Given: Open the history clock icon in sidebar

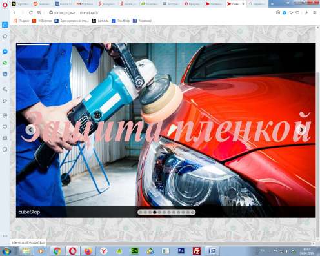Looking at the screenshot, I should [x=5, y=150].
